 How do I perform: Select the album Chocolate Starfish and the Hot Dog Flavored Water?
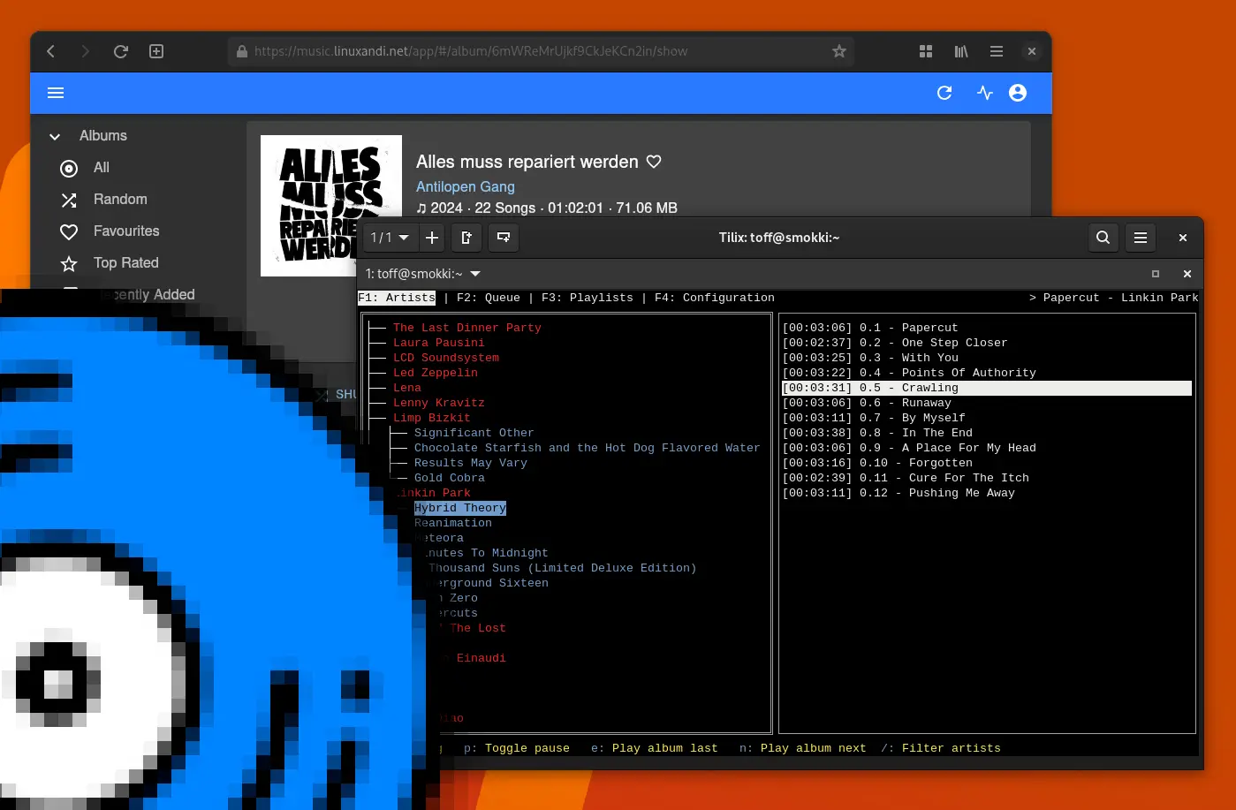[x=588, y=448]
